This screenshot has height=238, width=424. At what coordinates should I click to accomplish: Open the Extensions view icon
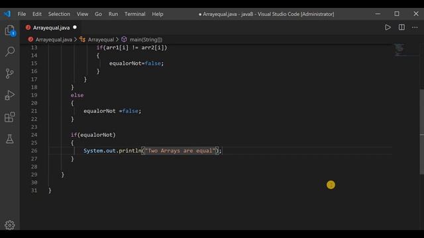[x=10, y=117]
